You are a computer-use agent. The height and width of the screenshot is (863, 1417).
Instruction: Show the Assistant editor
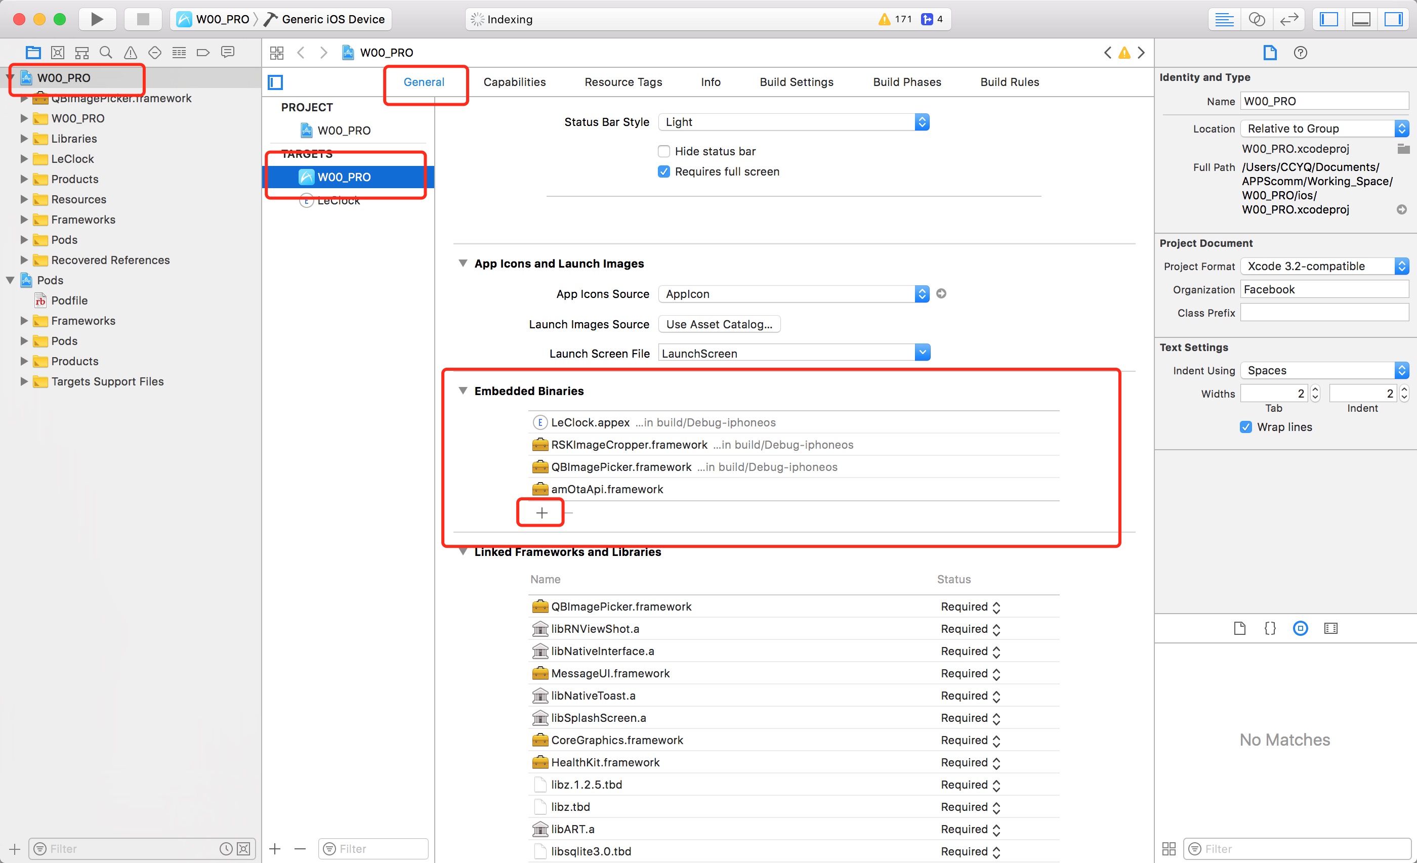pos(1257,19)
